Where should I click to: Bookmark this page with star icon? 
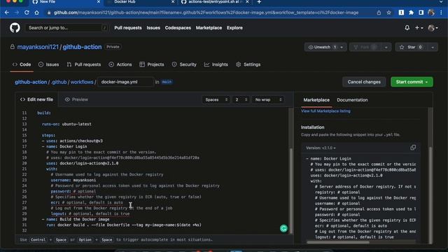(x=389, y=13)
